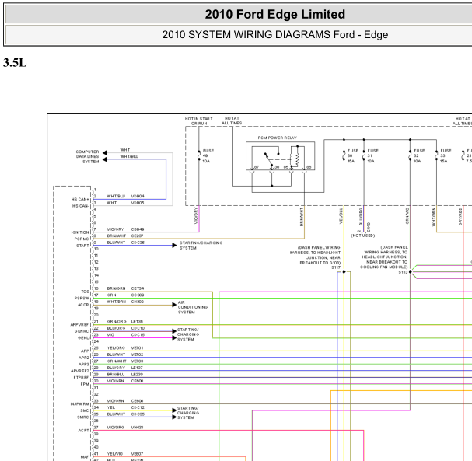Click the PCM power relay coil symbol
The width and height of the screenshot is (472, 461).
click(297, 159)
